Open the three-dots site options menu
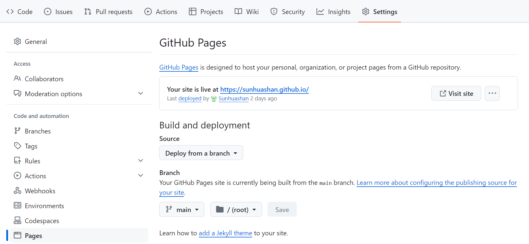The height and width of the screenshot is (244, 529). pos(492,93)
